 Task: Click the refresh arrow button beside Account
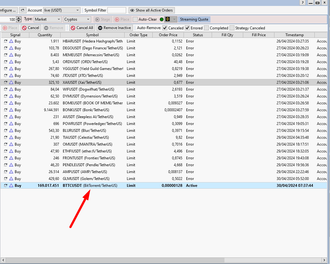22,10
